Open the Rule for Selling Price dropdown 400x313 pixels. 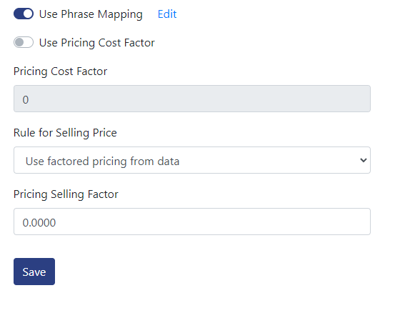(x=192, y=160)
